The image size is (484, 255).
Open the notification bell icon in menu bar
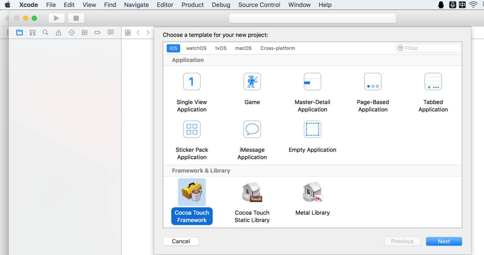point(441,5)
